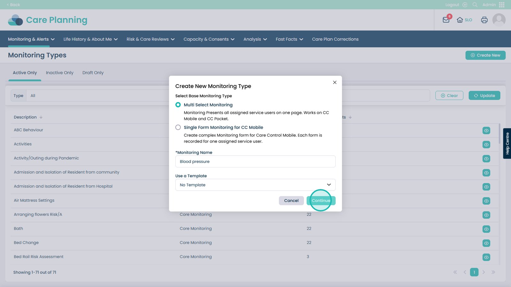Expand the Fast Facts menu
This screenshot has height=287, width=511.
(289, 39)
